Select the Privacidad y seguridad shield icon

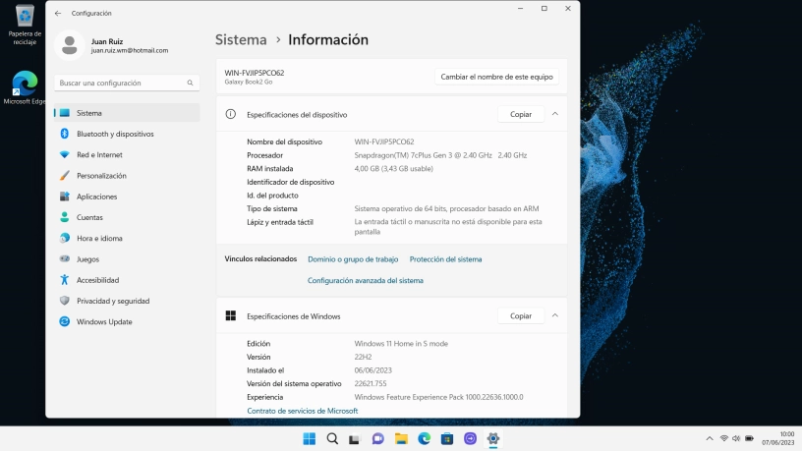coord(65,301)
